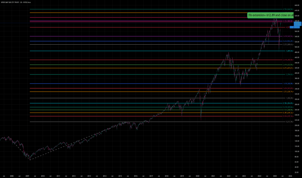Image resolution: width=302 pixels, height=178 pixels.
Task: Click the 100.00 price axis label
Action: (x=297, y=151)
